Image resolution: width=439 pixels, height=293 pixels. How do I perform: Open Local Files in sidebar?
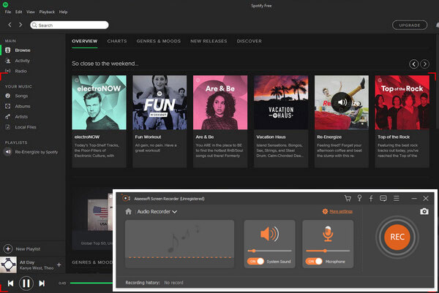tap(26, 127)
